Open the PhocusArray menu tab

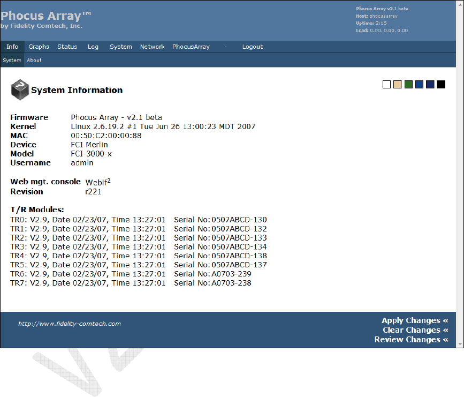(x=191, y=47)
